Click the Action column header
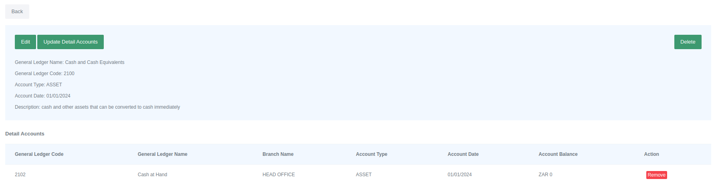Image resolution: width=714 pixels, height=193 pixels. point(651,154)
